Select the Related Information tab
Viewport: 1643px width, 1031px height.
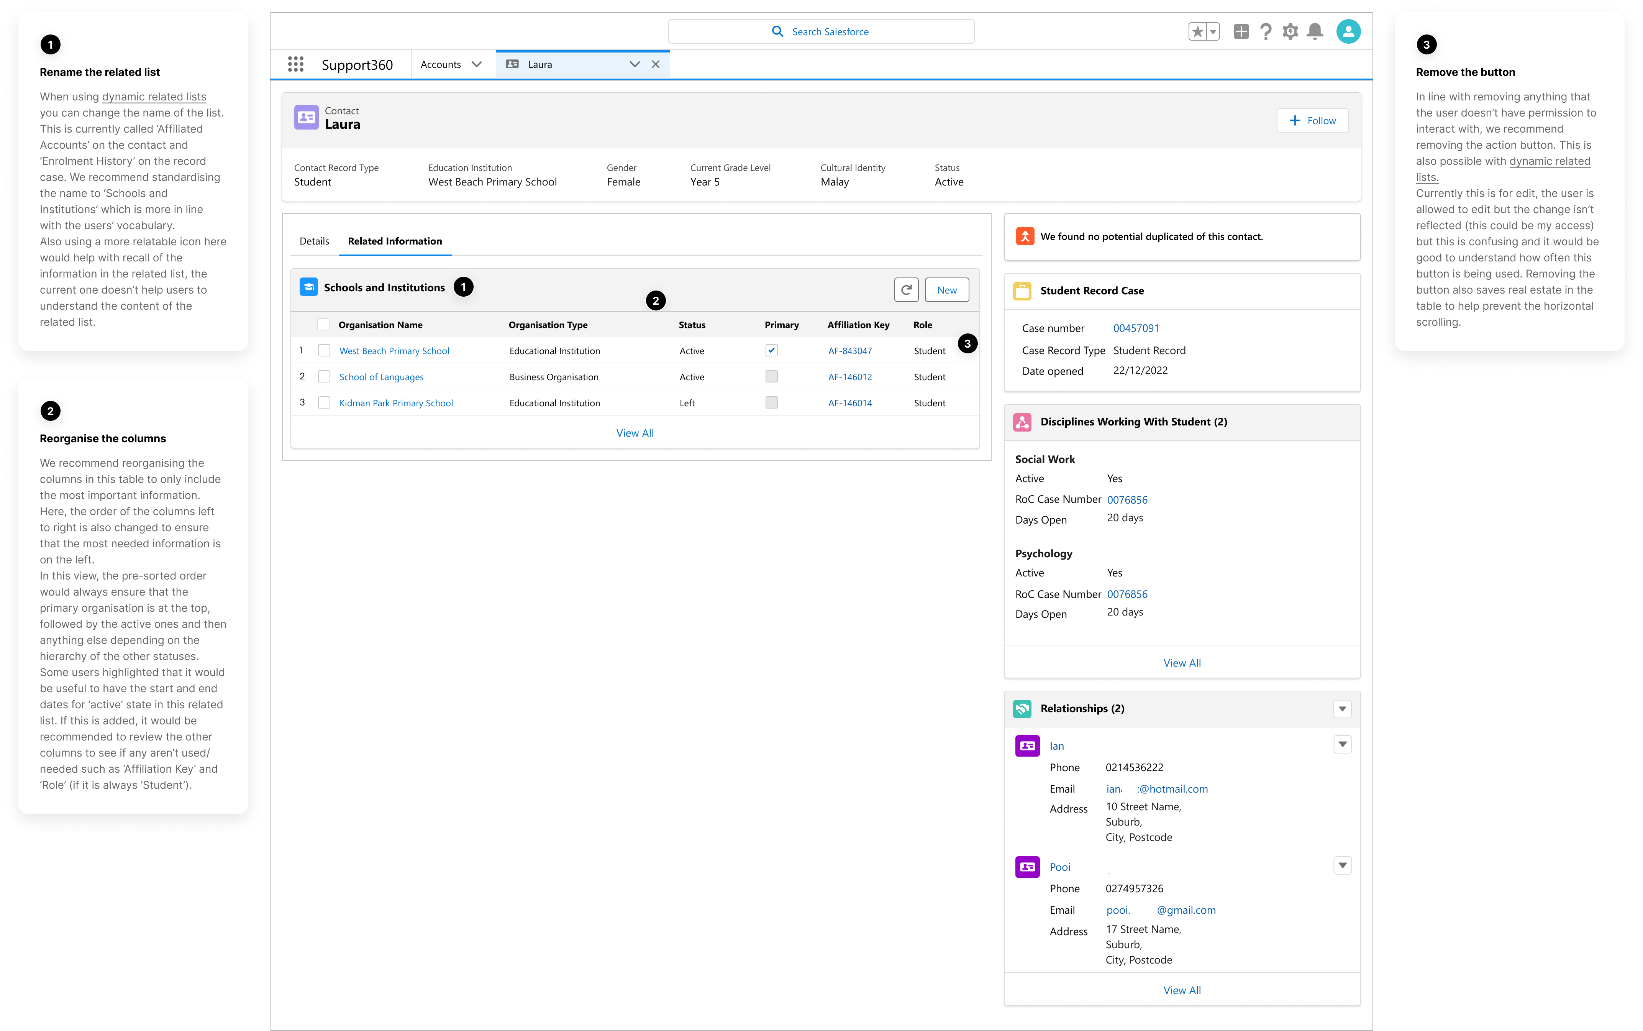click(x=395, y=241)
